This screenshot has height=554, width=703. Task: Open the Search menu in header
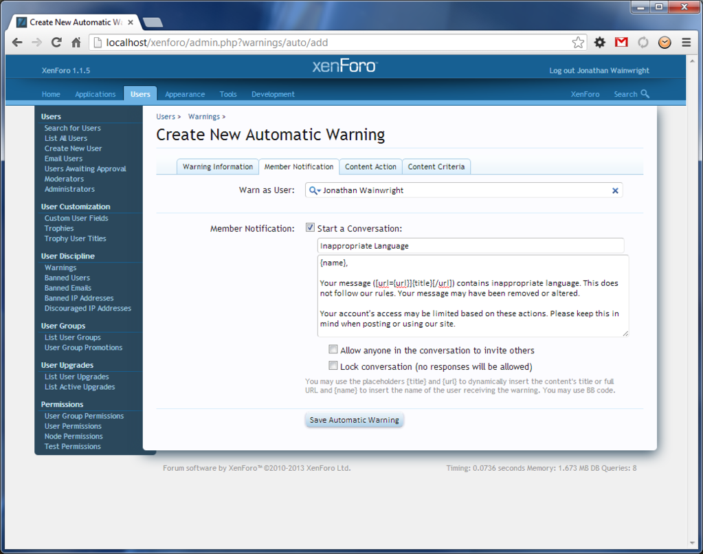tap(631, 94)
